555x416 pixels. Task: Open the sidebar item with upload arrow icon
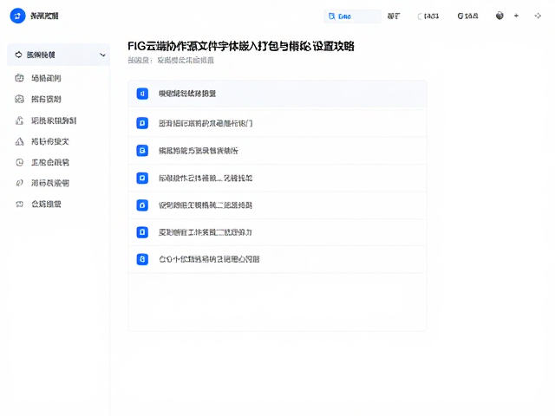[45, 120]
